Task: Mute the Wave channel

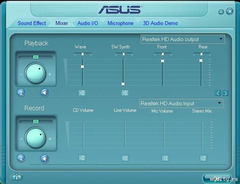Action: coord(82,93)
